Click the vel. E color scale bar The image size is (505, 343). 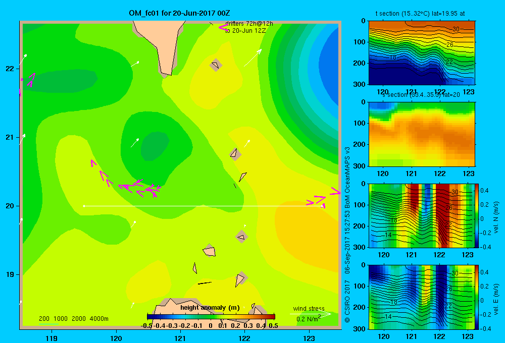pos(477,297)
